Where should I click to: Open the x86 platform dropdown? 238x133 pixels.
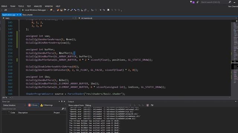coord(12,10)
